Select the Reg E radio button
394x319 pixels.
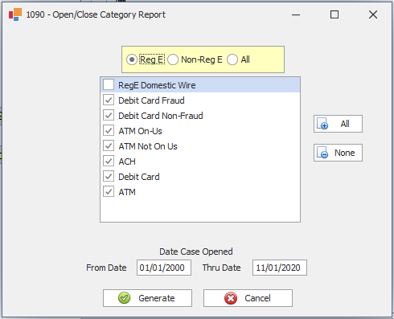(132, 59)
